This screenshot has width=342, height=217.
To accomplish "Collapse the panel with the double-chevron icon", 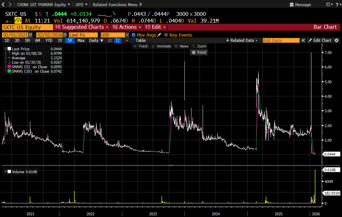I will point(304,40).
